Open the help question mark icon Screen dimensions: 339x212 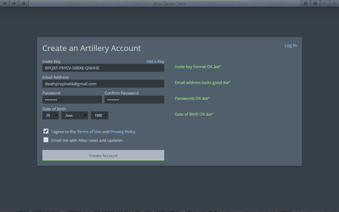315,4
